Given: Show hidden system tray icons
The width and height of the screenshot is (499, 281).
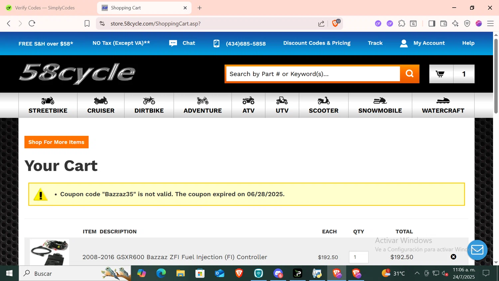Looking at the screenshot, I should [x=417, y=273].
